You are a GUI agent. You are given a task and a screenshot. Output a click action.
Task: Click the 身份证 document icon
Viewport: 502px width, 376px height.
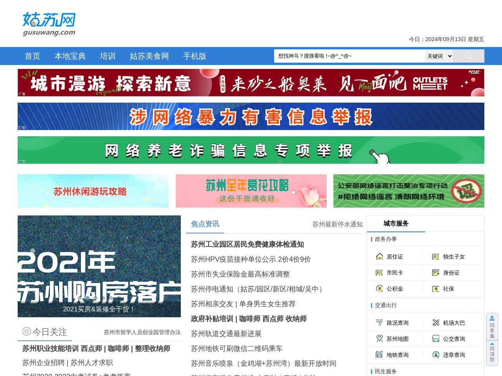tap(436, 272)
